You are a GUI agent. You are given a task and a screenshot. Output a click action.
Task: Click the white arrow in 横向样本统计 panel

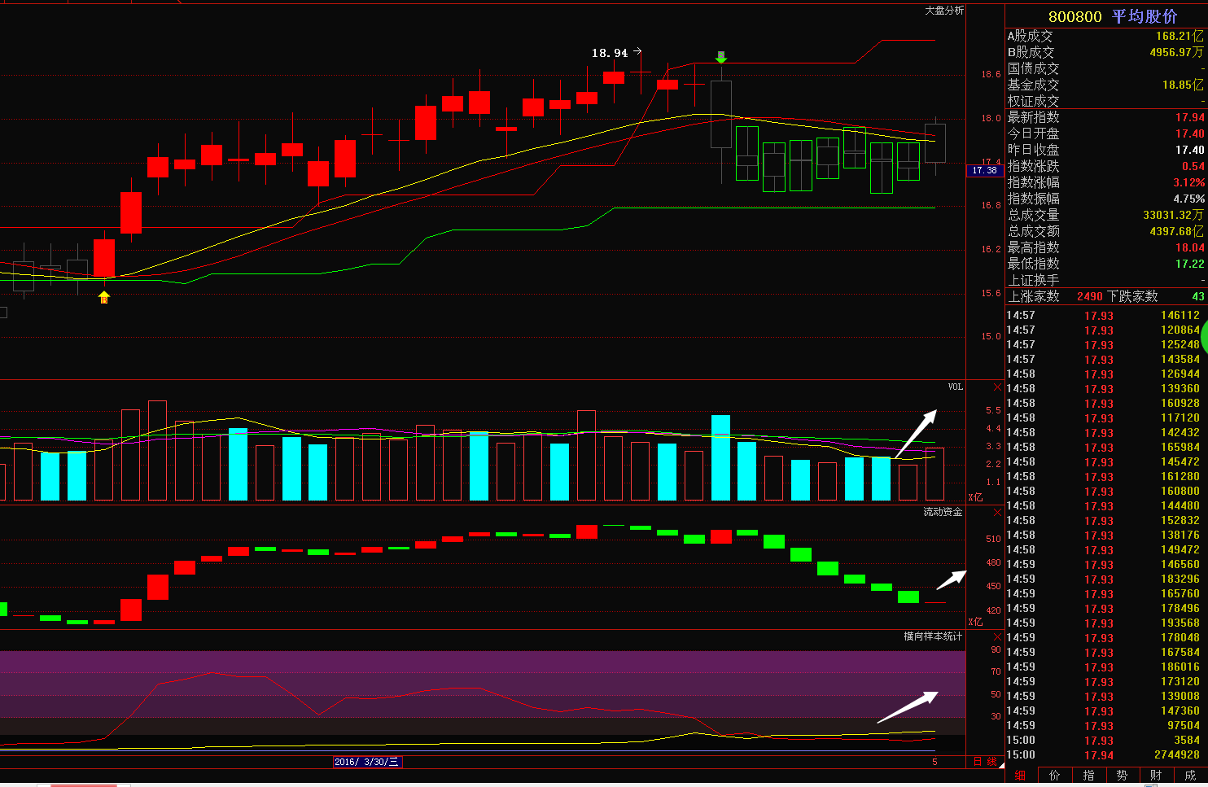[908, 706]
